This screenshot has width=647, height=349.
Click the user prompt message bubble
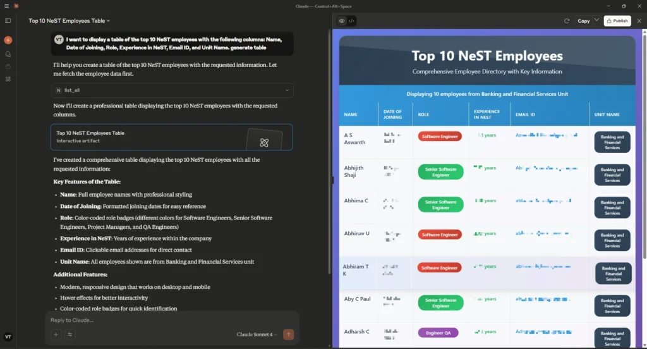coord(172,44)
